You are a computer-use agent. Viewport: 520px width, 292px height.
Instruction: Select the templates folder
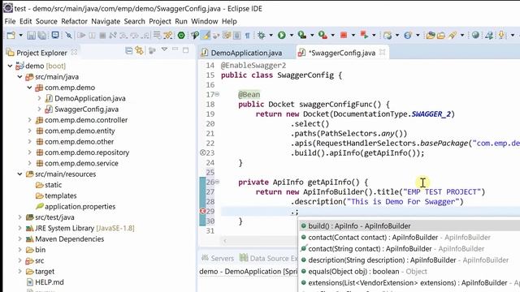61,195
